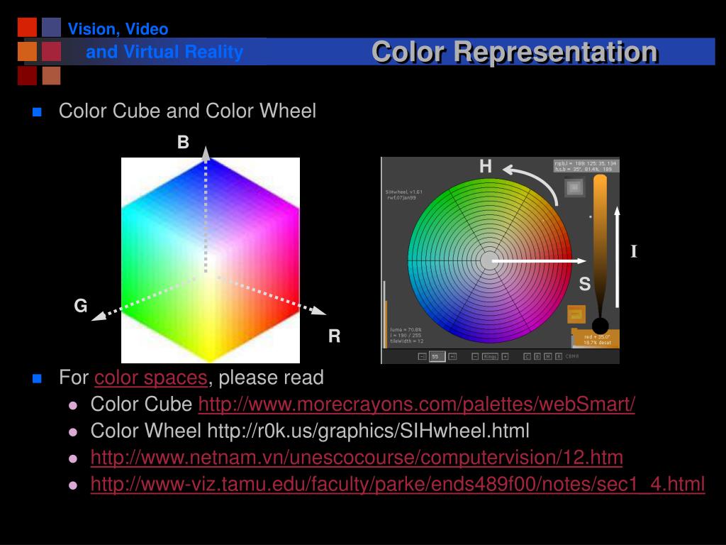
Task: Open the 'color spaces' hyperlink
Action: (150, 378)
